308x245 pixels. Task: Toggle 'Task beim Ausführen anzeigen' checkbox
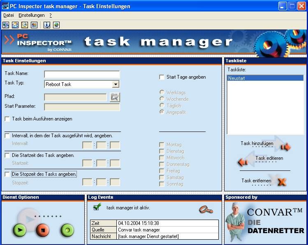pyautogui.click(x=7, y=119)
